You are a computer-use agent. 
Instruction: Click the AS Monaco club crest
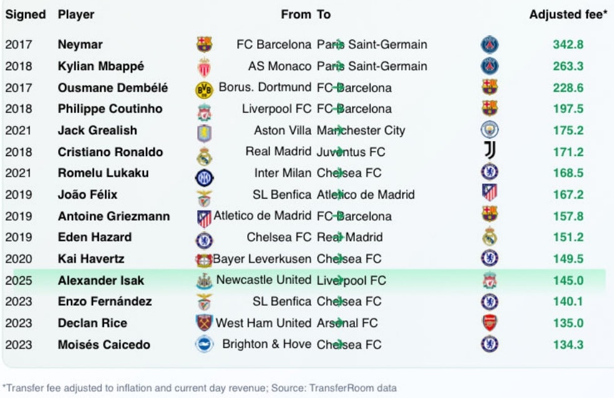[x=204, y=66]
